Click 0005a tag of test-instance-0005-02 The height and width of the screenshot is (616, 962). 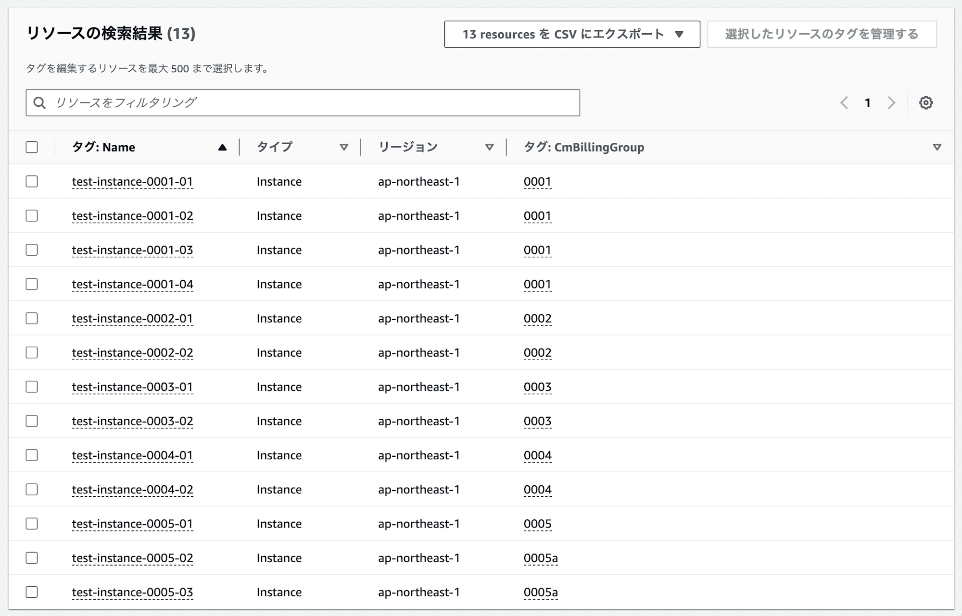coord(541,558)
